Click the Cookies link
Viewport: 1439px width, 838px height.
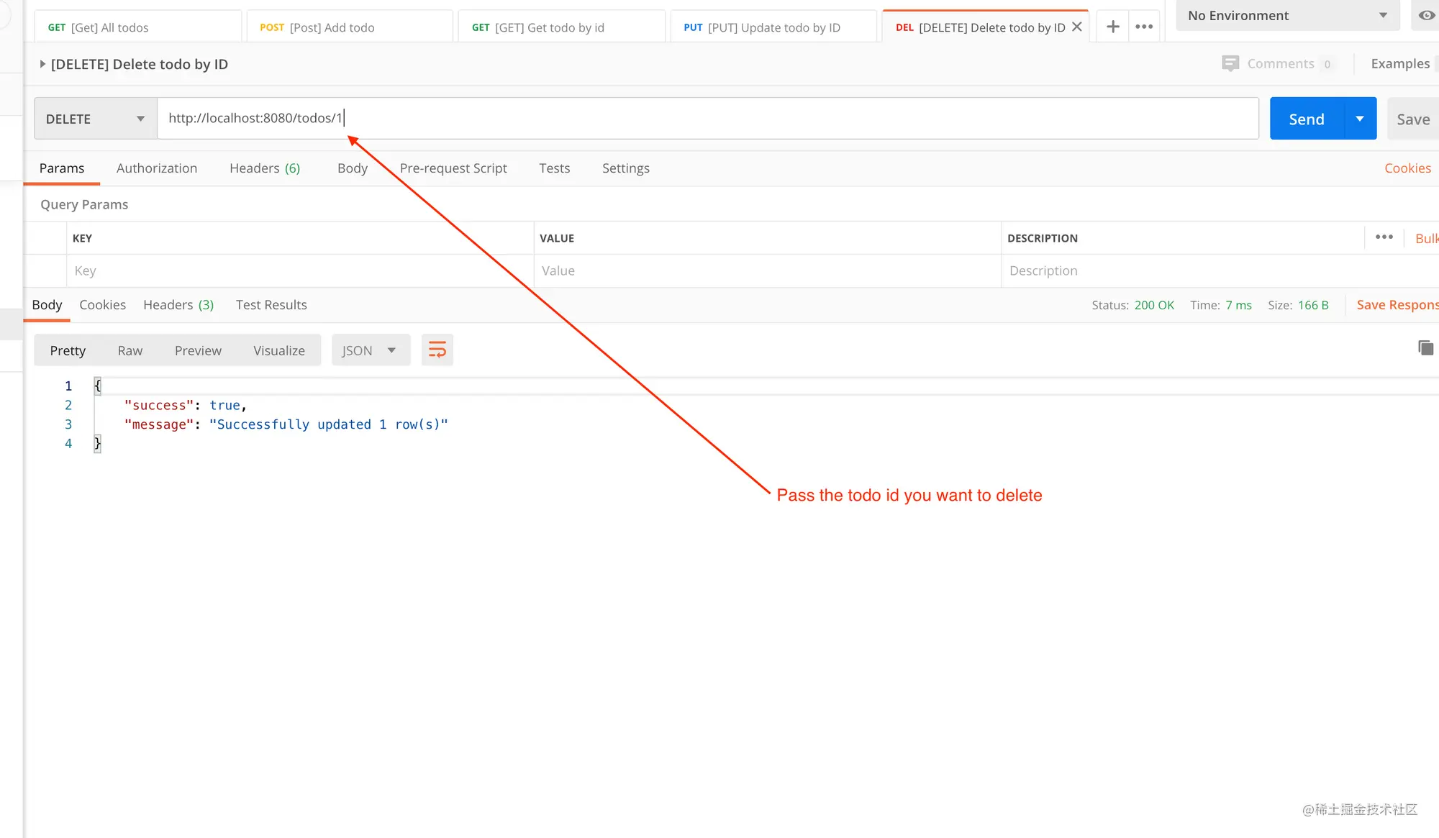pos(1407,168)
